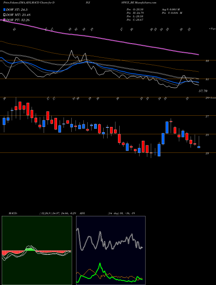216x285 pixels.
Task: Click the 'Pre V: 0.016 M' volume text
Action: (172, 13)
